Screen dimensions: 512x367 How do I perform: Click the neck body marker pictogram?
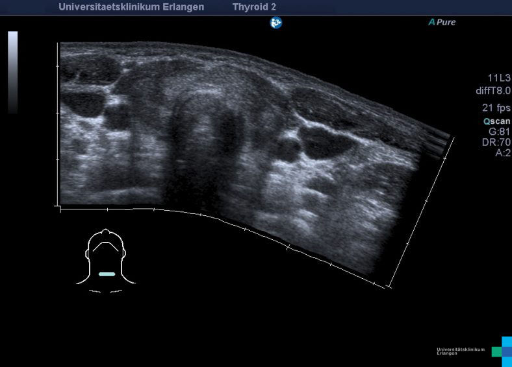tap(106, 259)
